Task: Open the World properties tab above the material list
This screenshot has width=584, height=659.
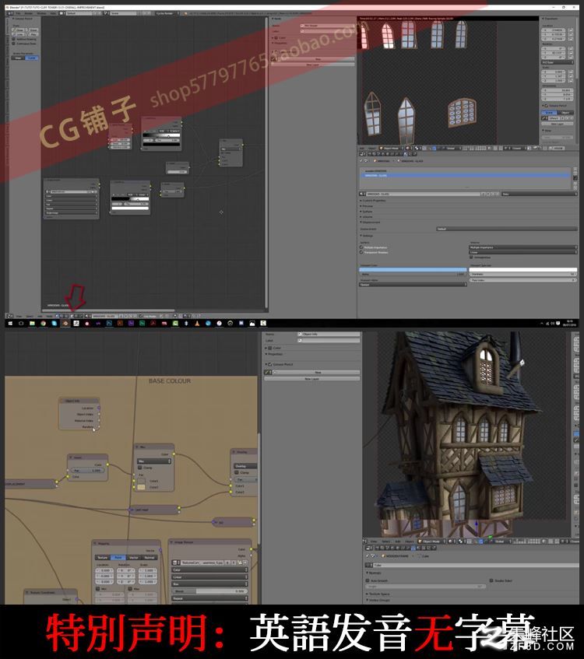Action: (x=383, y=154)
